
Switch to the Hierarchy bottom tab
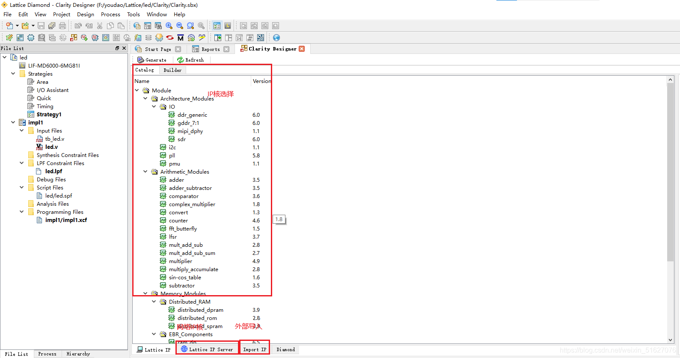click(78, 354)
